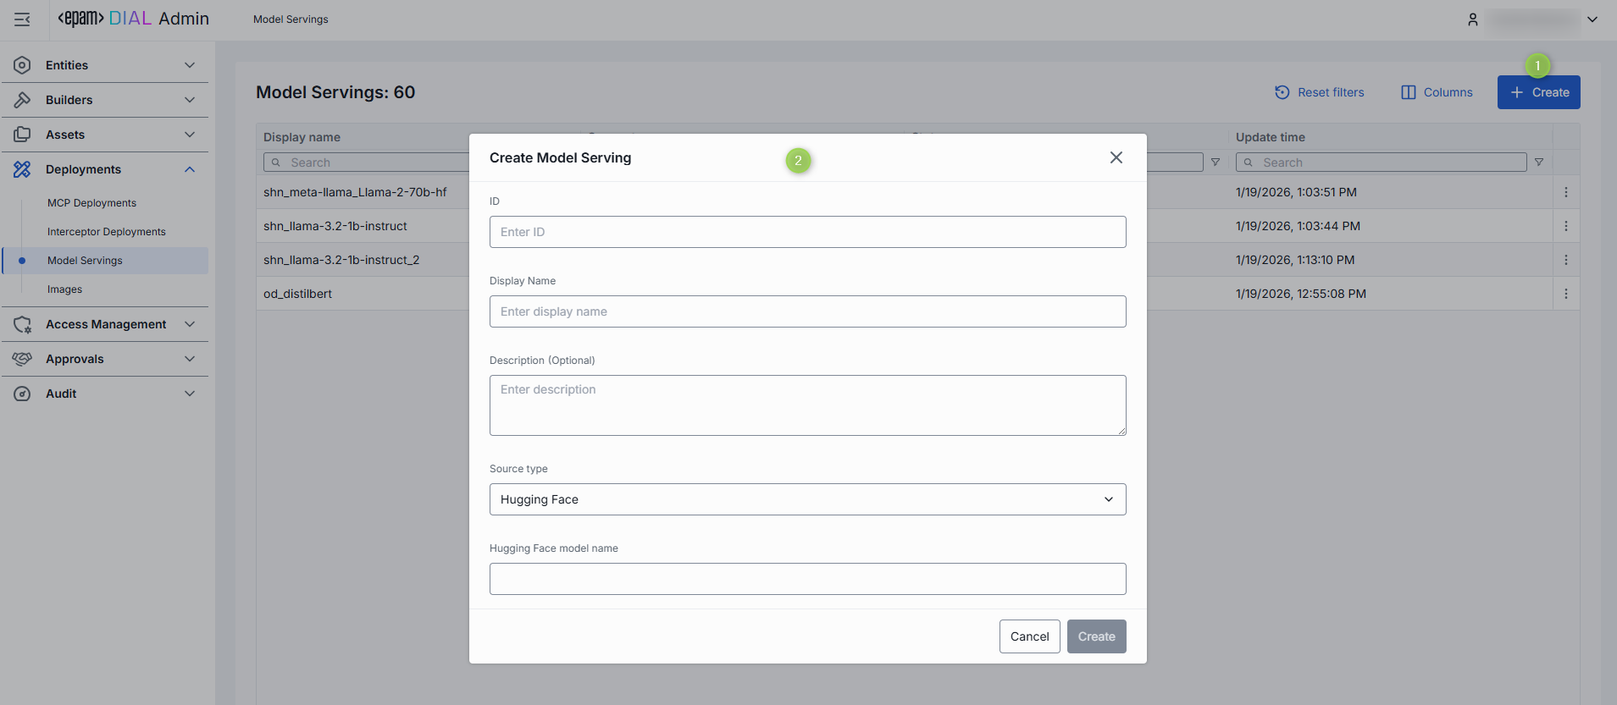The image size is (1617, 705).
Task: Open the Source type dropdown
Action: [x=807, y=499]
